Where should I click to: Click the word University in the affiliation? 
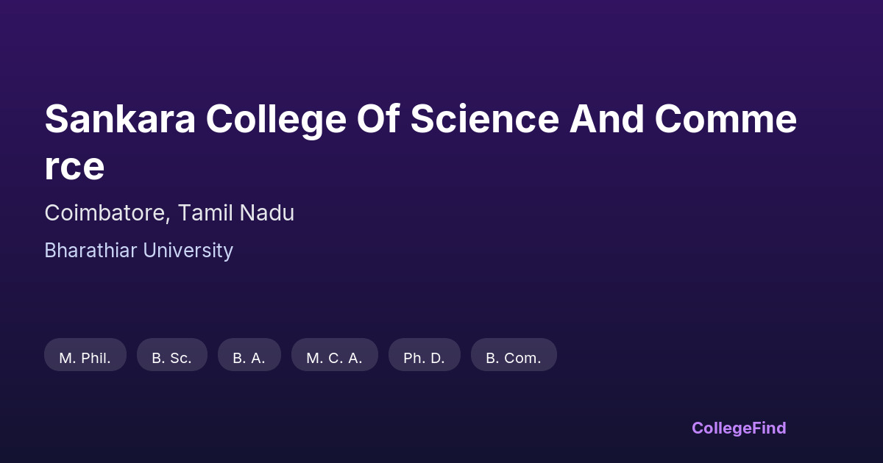click(x=188, y=251)
